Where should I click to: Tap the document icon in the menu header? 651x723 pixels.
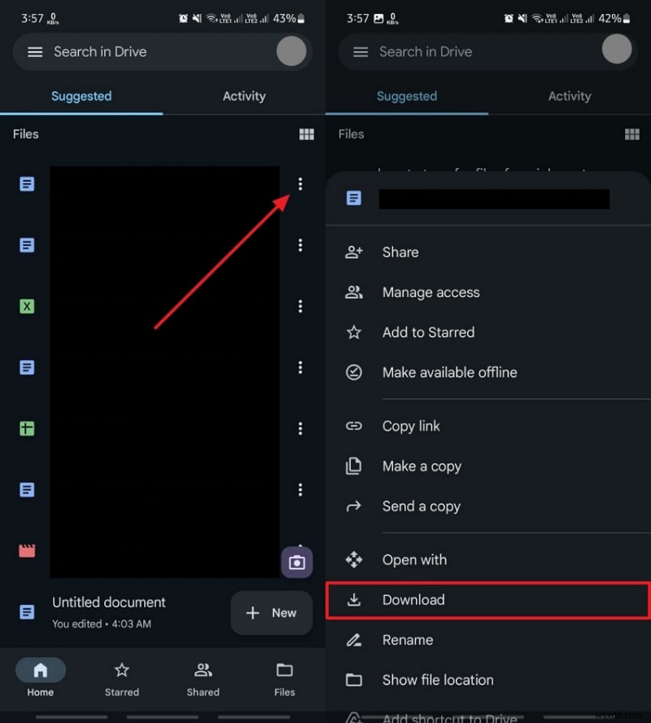[x=354, y=199]
